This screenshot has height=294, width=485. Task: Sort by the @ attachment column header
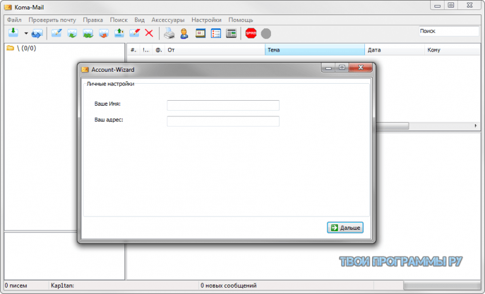pos(159,50)
